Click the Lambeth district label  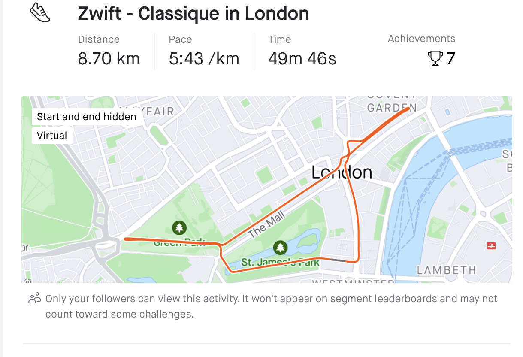[446, 270]
